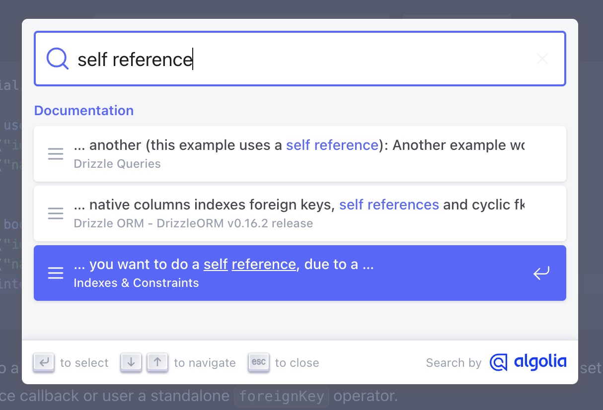
Task: Click the lines icon on v0.16.2 release result
Action: [56, 213]
